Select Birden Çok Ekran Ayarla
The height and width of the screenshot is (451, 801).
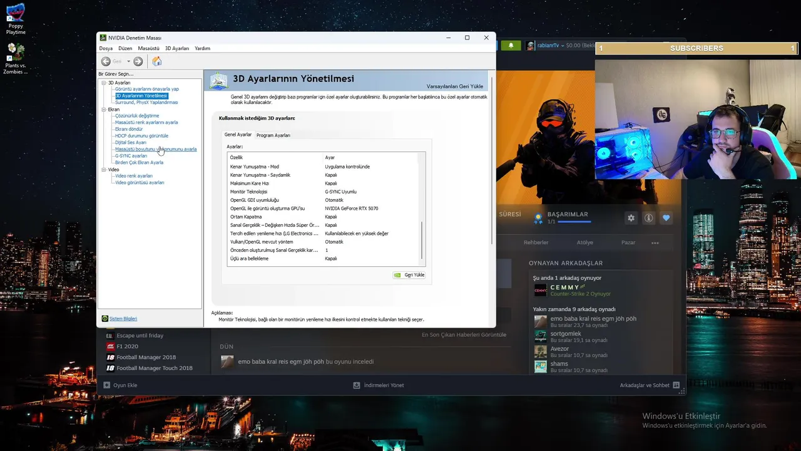[x=139, y=163]
